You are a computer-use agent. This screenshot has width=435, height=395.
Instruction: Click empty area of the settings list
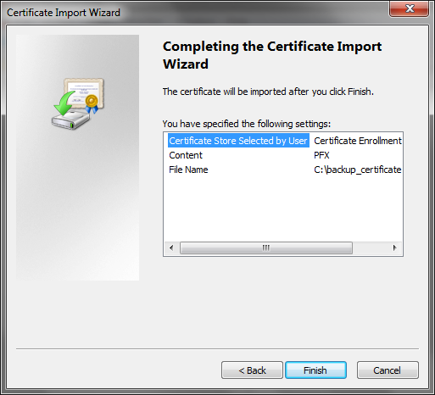pyautogui.click(x=282, y=209)
